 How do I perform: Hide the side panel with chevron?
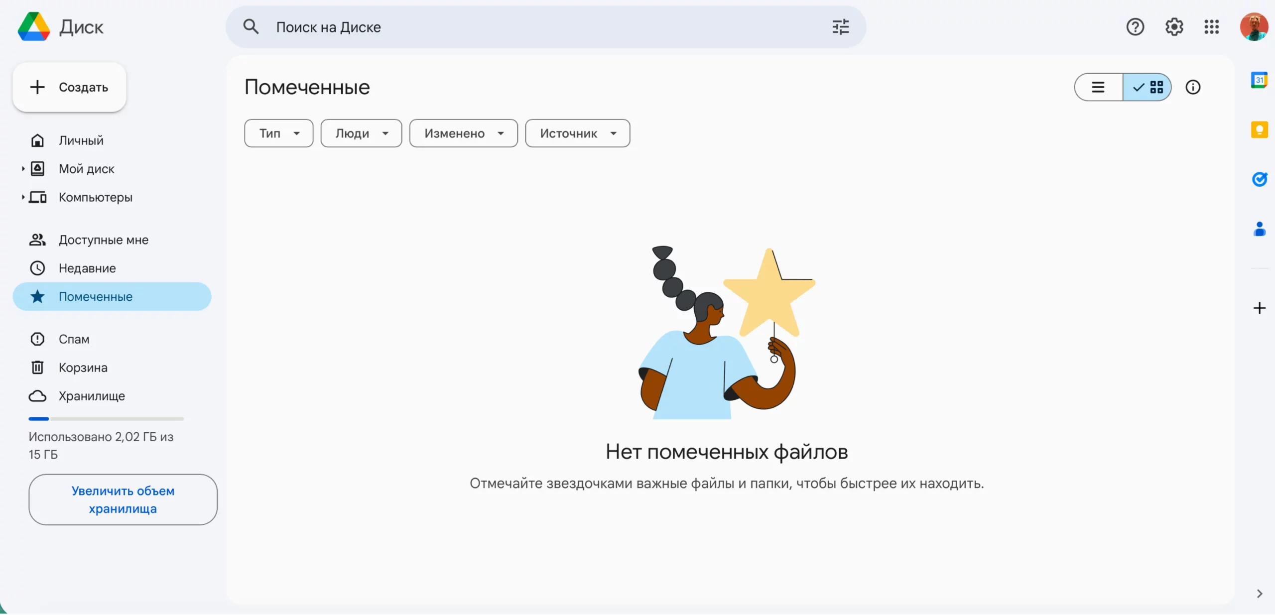coord(1259,594)
